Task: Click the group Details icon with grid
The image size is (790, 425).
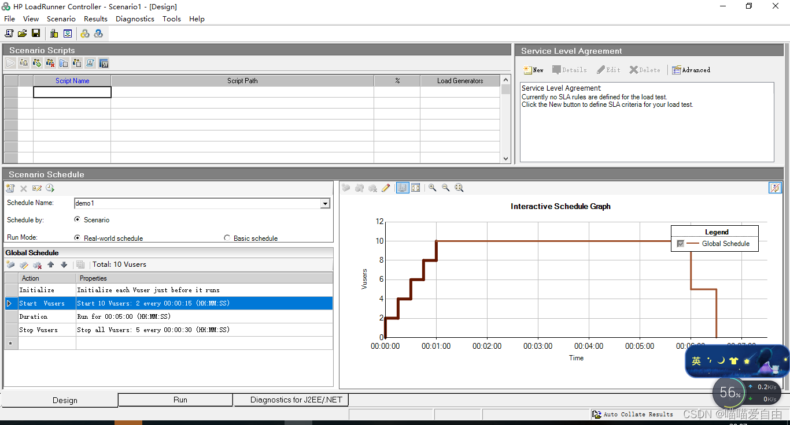Action: coord(77,63)
